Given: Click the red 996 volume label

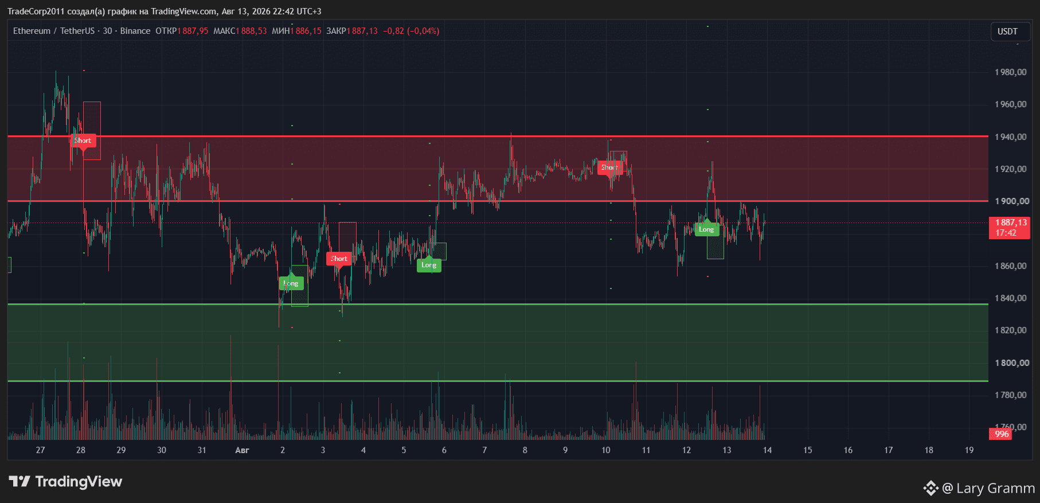Looking at the screenshot, I should (1000, 434).
